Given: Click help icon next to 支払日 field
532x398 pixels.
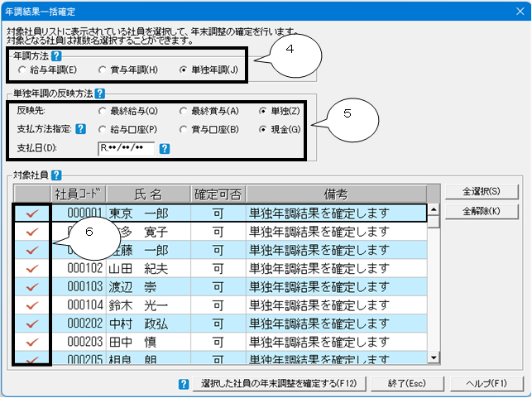Looking at the screenshot, I should (x=165, y=149).
